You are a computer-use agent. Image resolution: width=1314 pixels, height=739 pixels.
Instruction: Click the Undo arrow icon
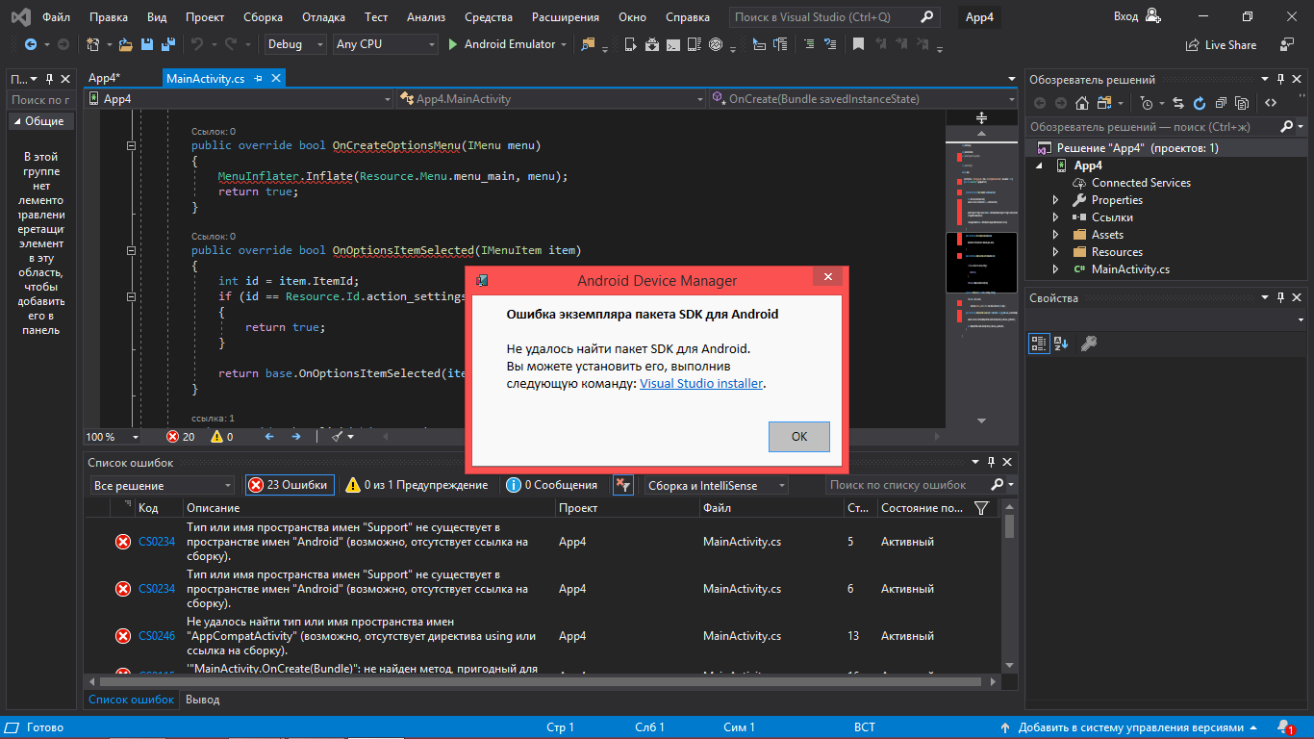[x=197, y=44]
